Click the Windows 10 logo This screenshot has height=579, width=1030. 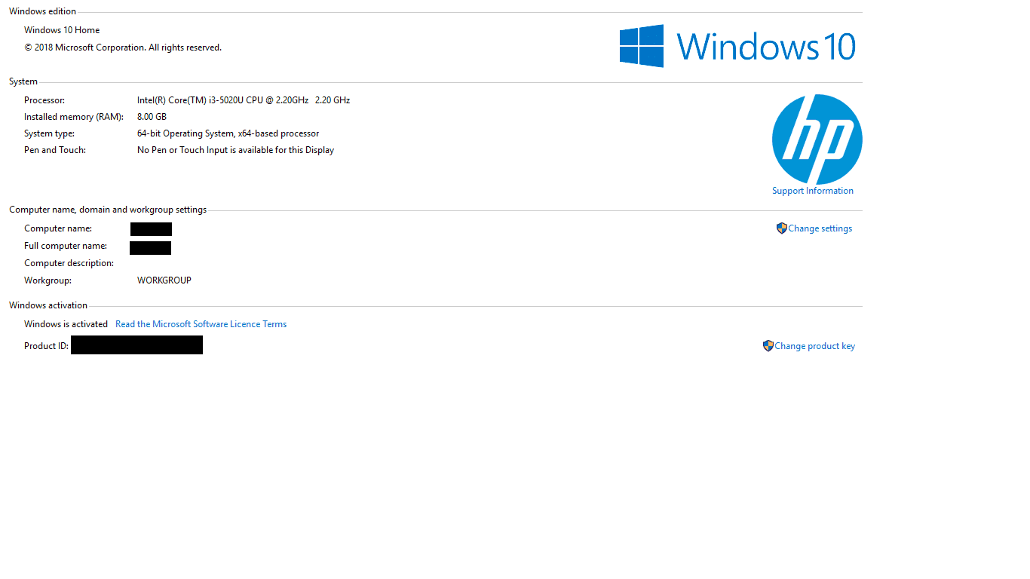coord(737,46)
